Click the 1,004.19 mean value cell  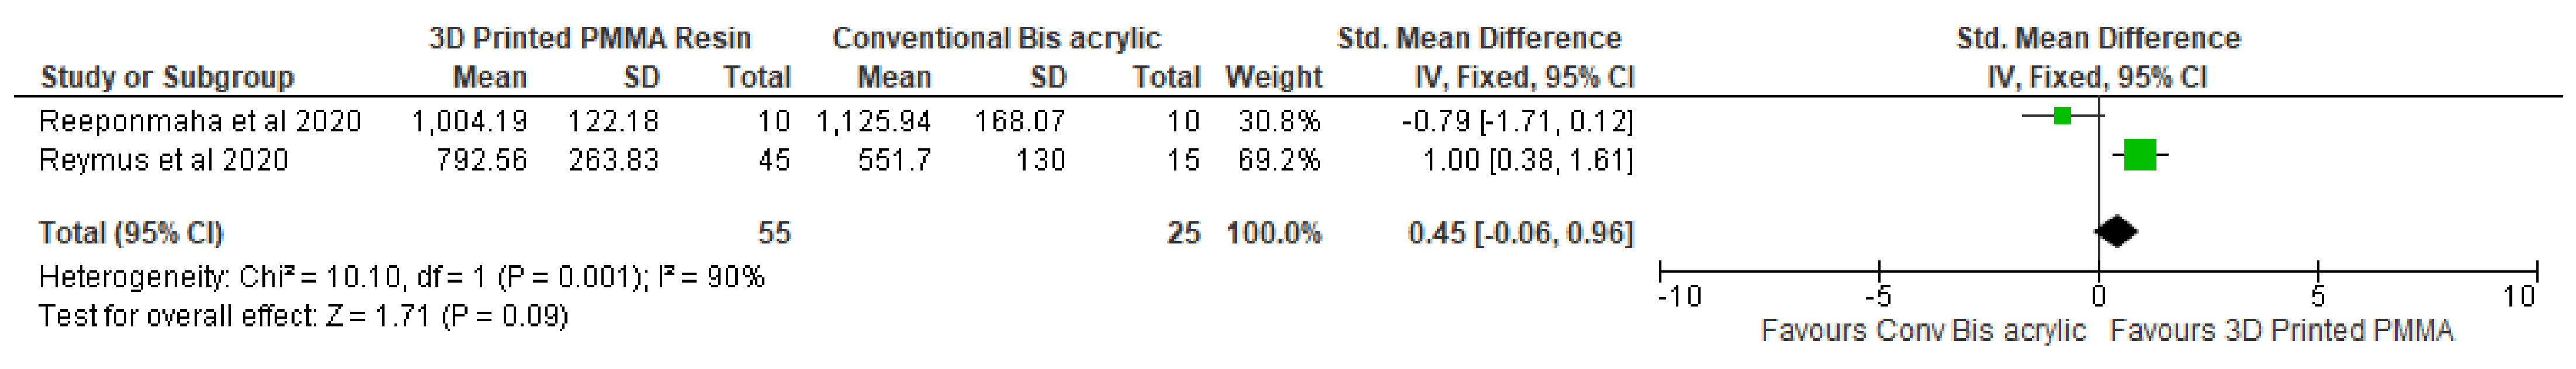point(469,121)
